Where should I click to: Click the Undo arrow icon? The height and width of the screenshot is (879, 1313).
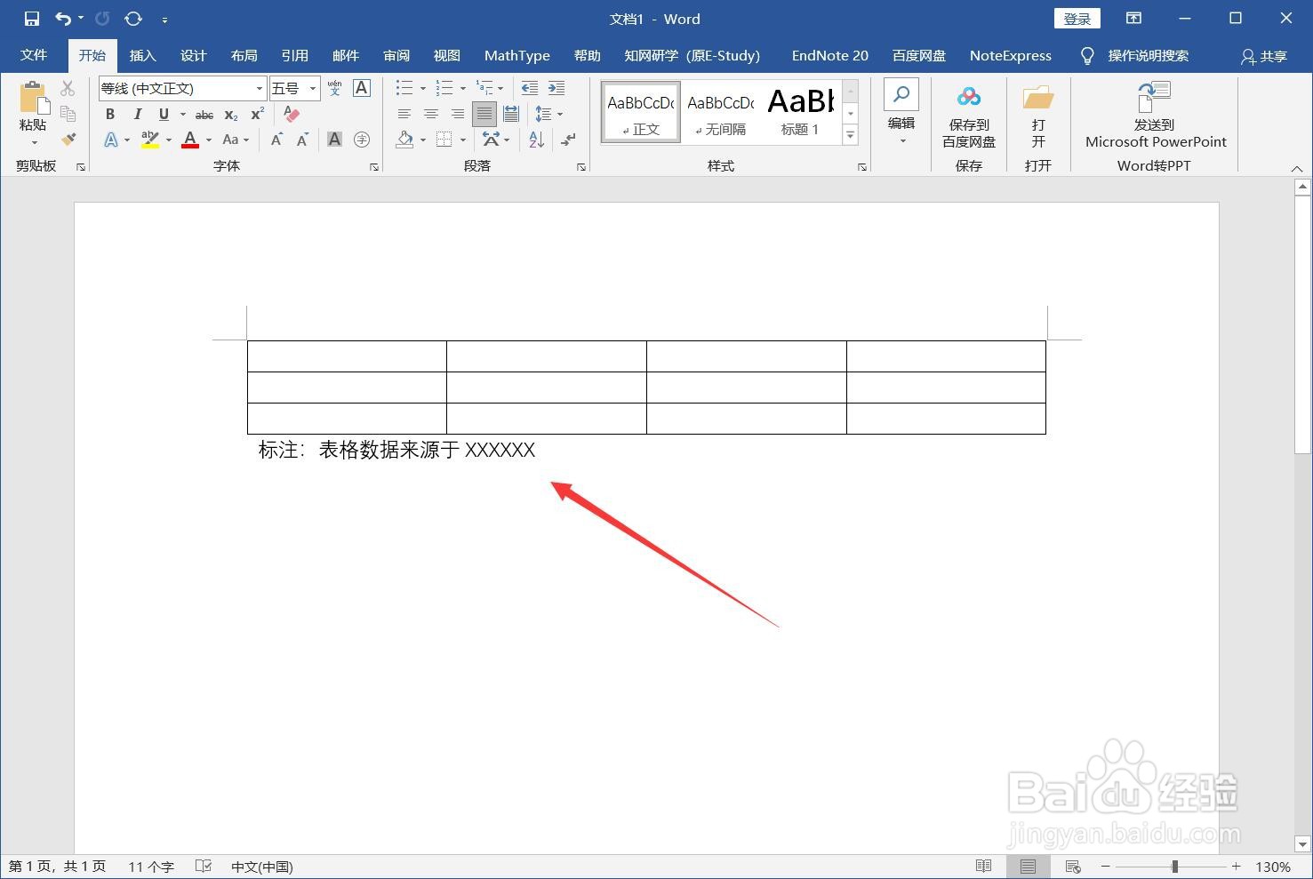pos(63,19)
